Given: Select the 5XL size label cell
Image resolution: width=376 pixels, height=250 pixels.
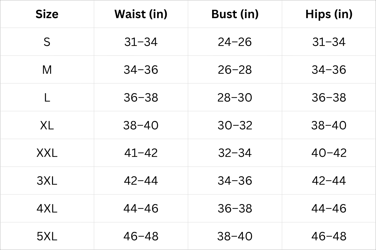Looking at the screenshot, I should click(x=47, y=236).
